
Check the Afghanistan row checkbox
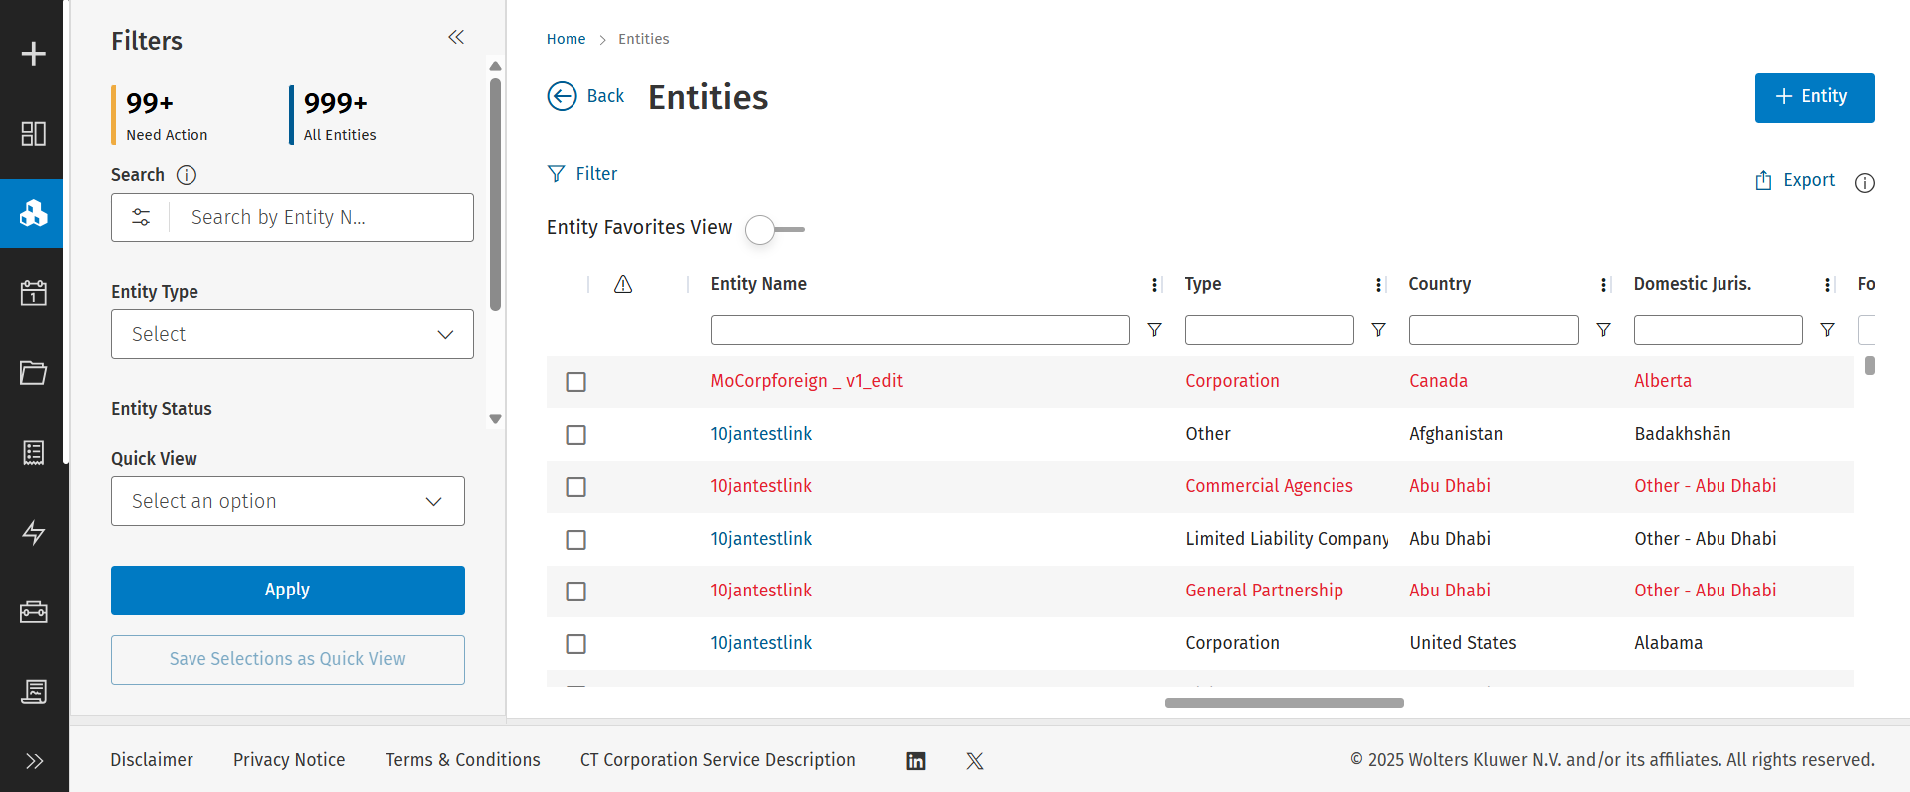[575, 435]
